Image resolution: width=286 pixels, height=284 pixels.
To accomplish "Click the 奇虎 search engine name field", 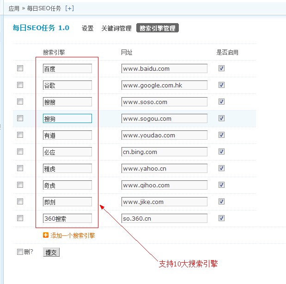I will [67, 185].
